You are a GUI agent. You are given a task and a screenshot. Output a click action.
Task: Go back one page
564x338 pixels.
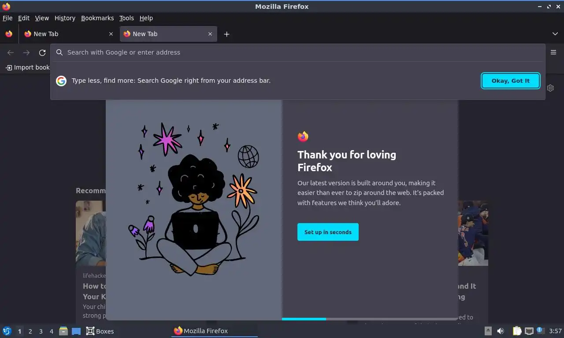pyautogui.click(x=11, y=53)
